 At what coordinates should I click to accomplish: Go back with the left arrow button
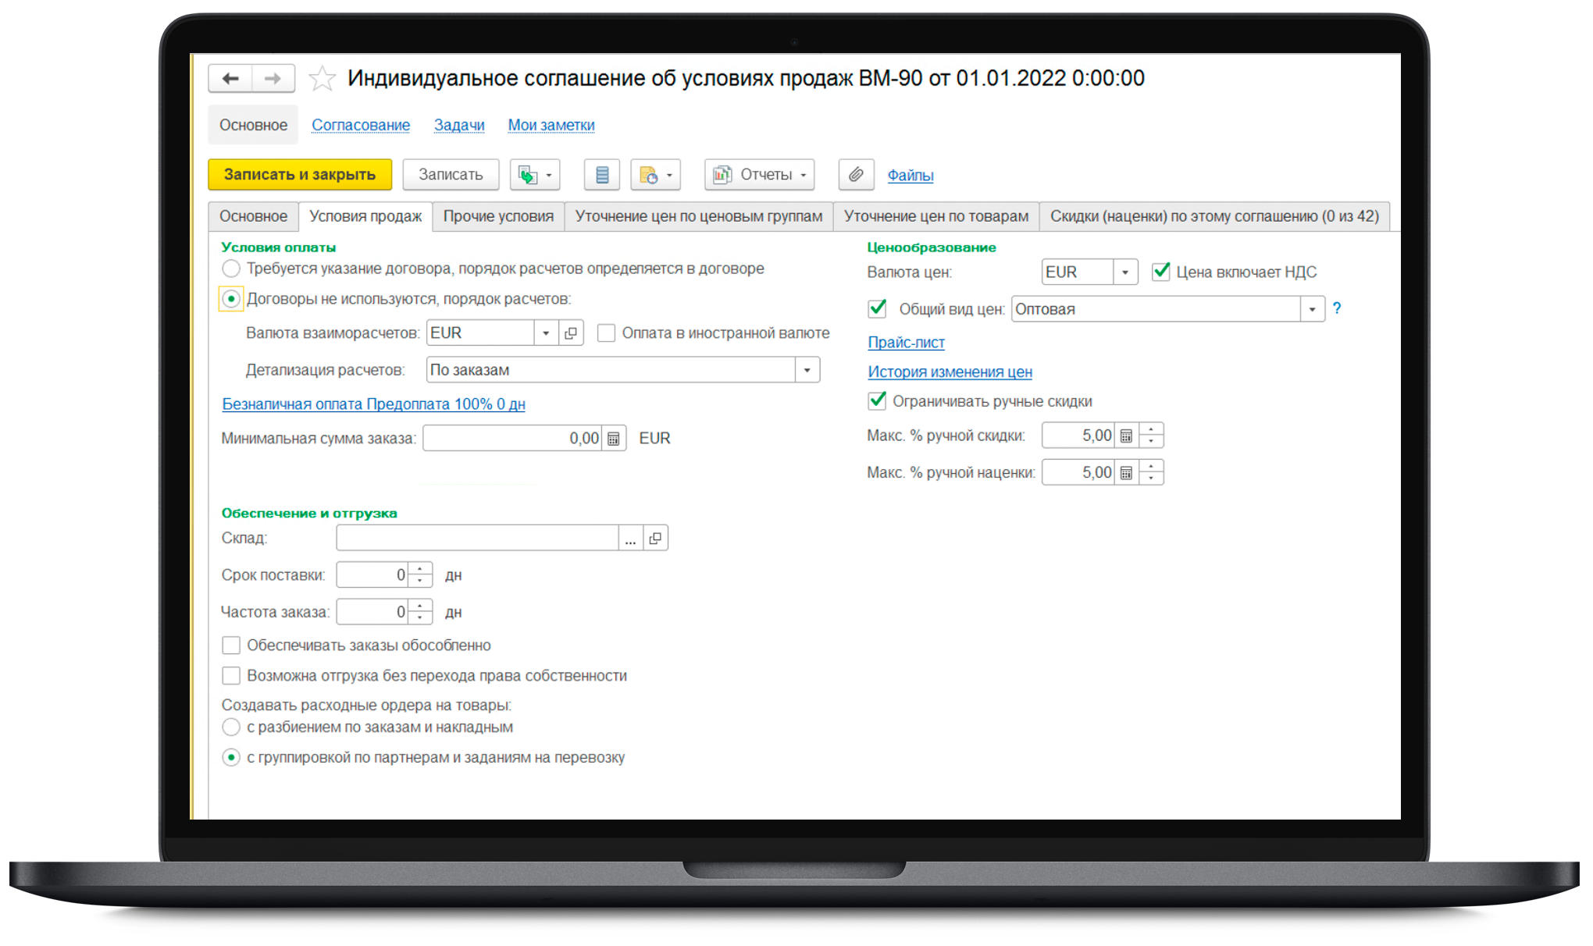tap(230, 78)
